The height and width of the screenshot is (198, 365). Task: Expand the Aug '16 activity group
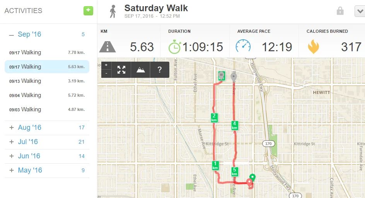click(12, 128)
